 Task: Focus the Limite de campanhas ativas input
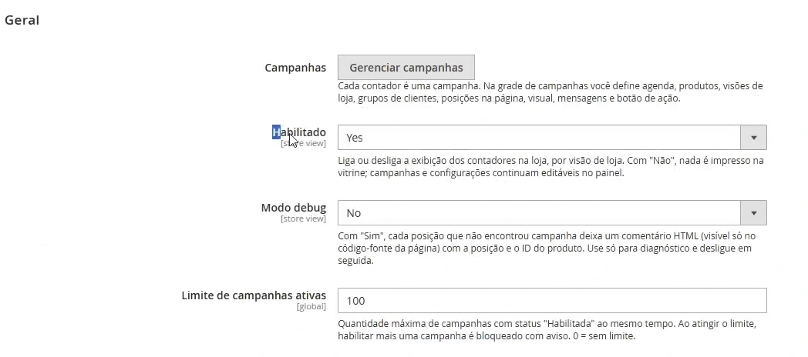pos(552,300)
